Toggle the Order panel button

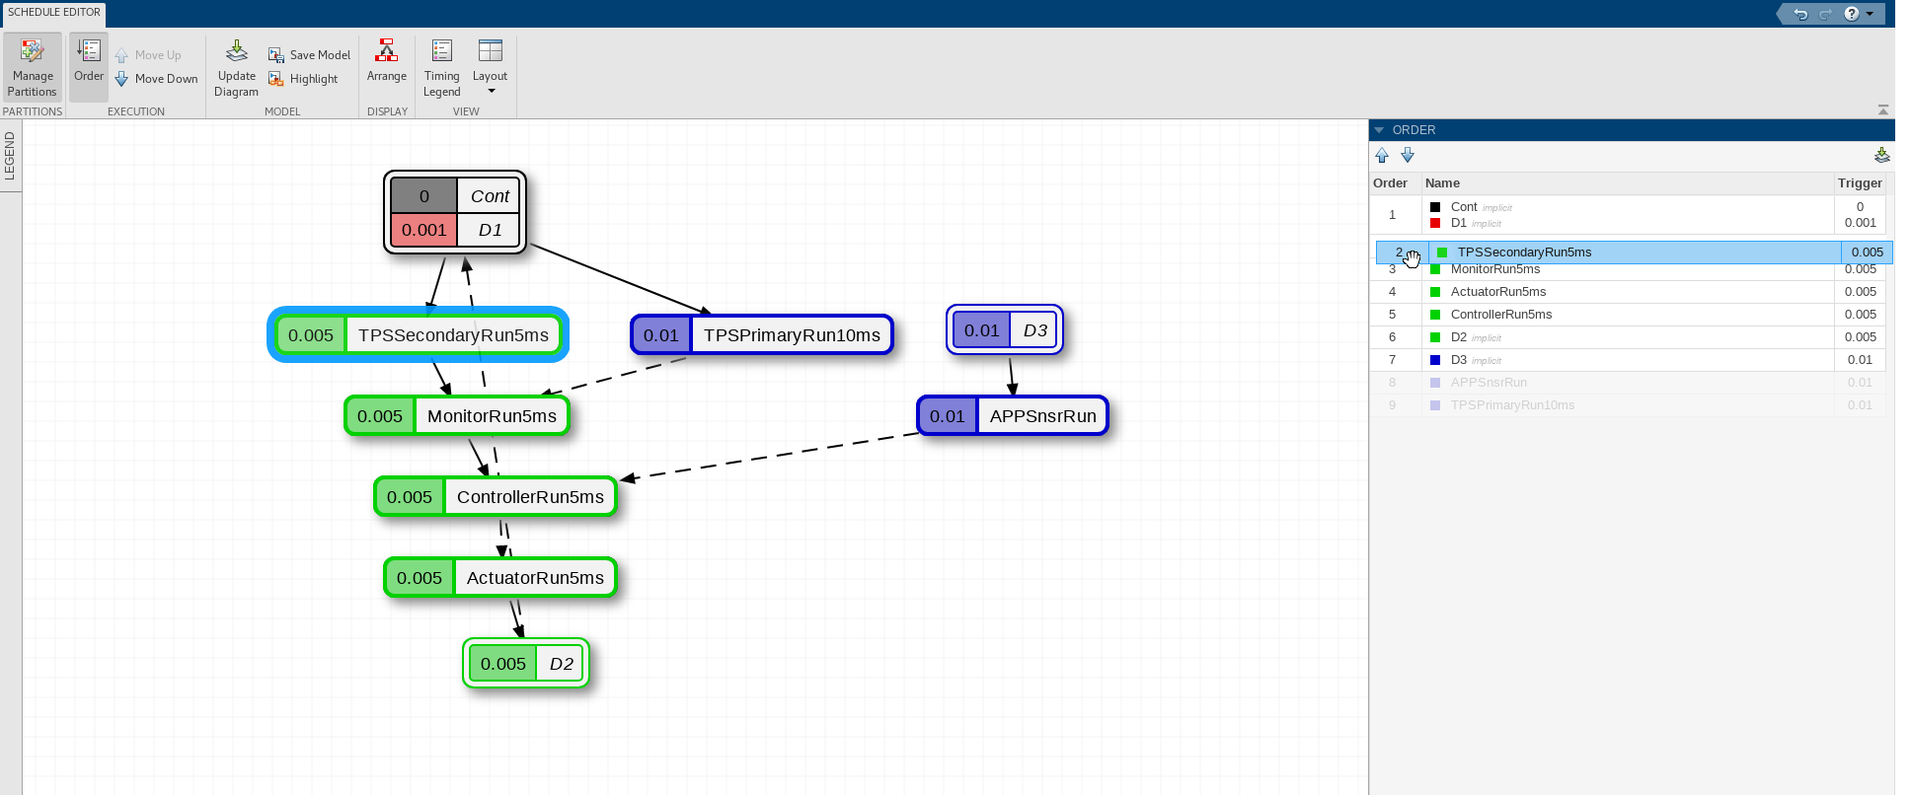(x=89, y=67)
